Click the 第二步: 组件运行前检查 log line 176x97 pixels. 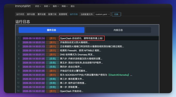(x=73, y=83)
